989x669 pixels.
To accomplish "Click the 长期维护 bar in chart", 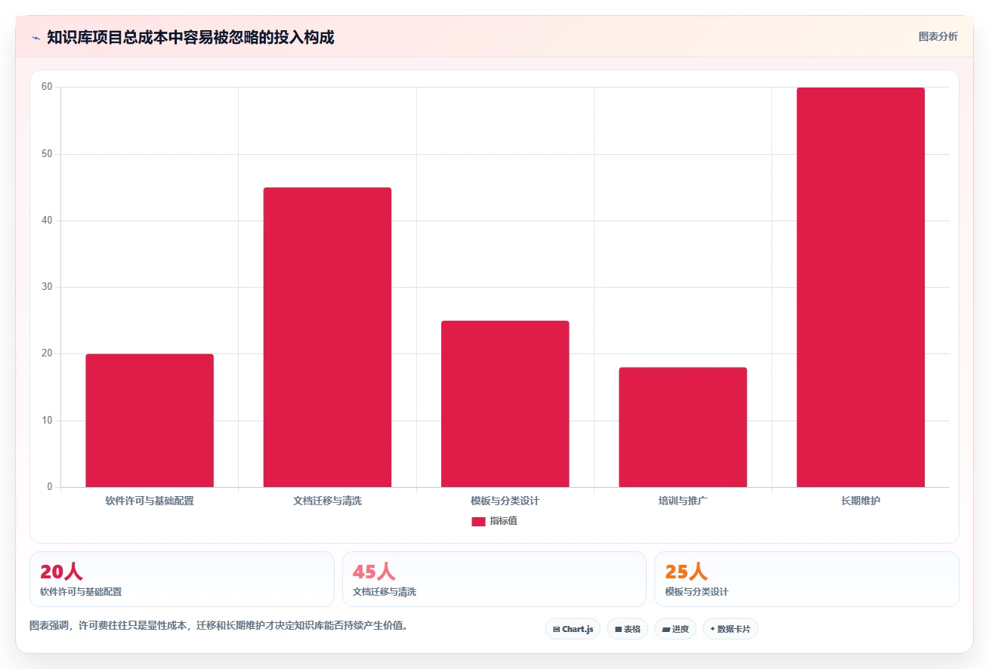I will (x=861, y=287).
